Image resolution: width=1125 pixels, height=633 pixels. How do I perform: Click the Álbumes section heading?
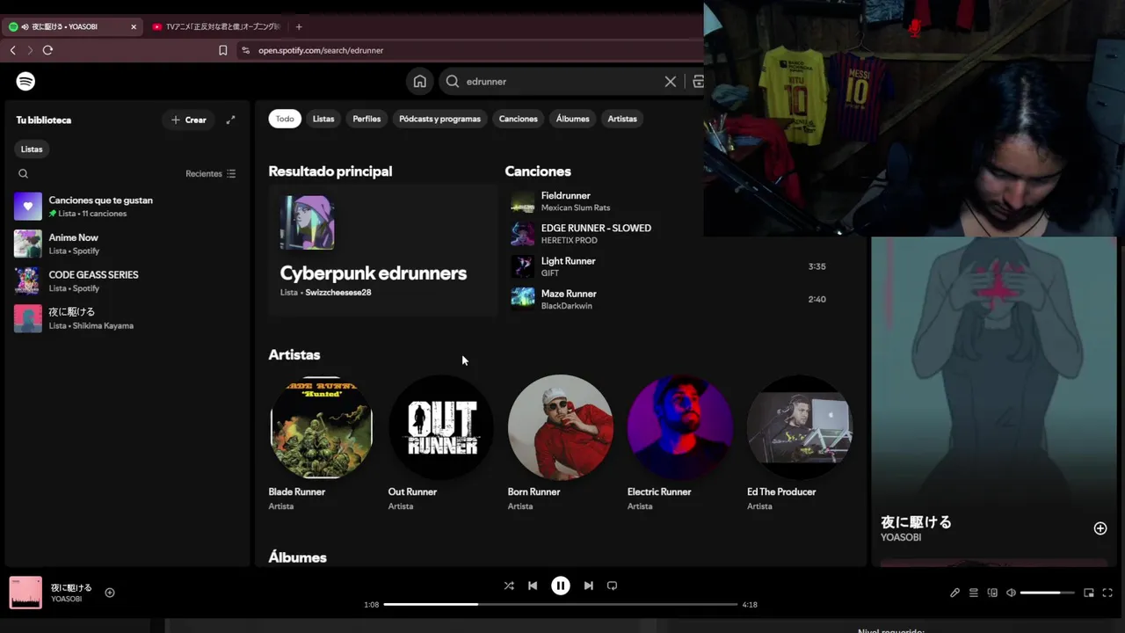coord(297,557)
